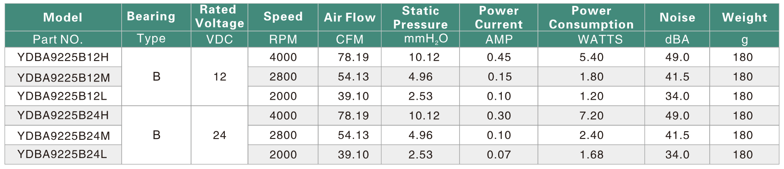Click the 0.07 AMP current cell

499,154
